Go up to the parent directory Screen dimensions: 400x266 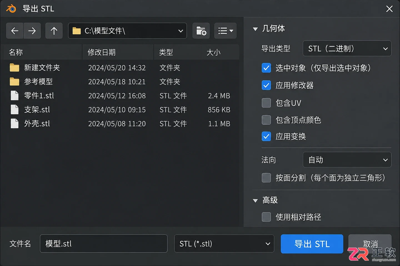tap(54, 31)
